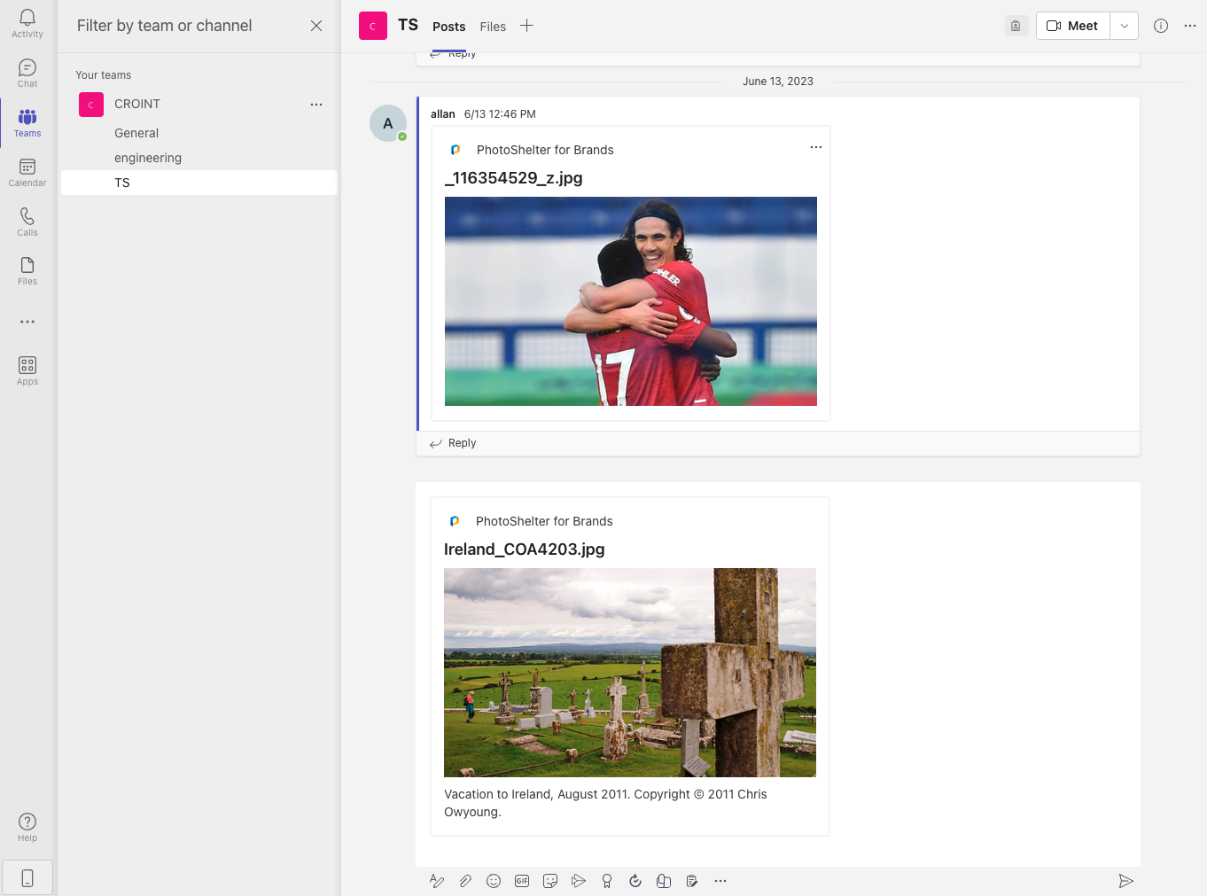Open the sticker picker
Viewport: 1207px width, 896px height.
pos(550,881)
